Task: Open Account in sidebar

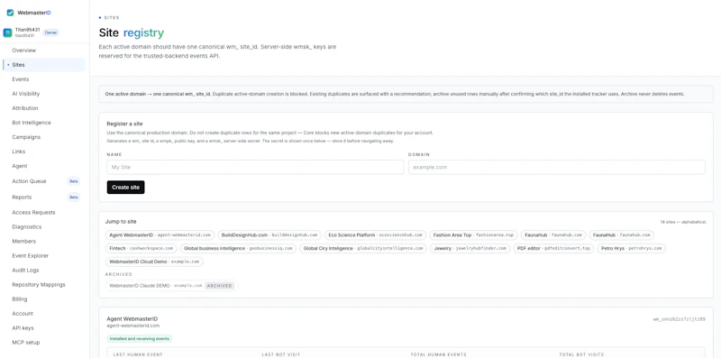Action: coord(23,314)
